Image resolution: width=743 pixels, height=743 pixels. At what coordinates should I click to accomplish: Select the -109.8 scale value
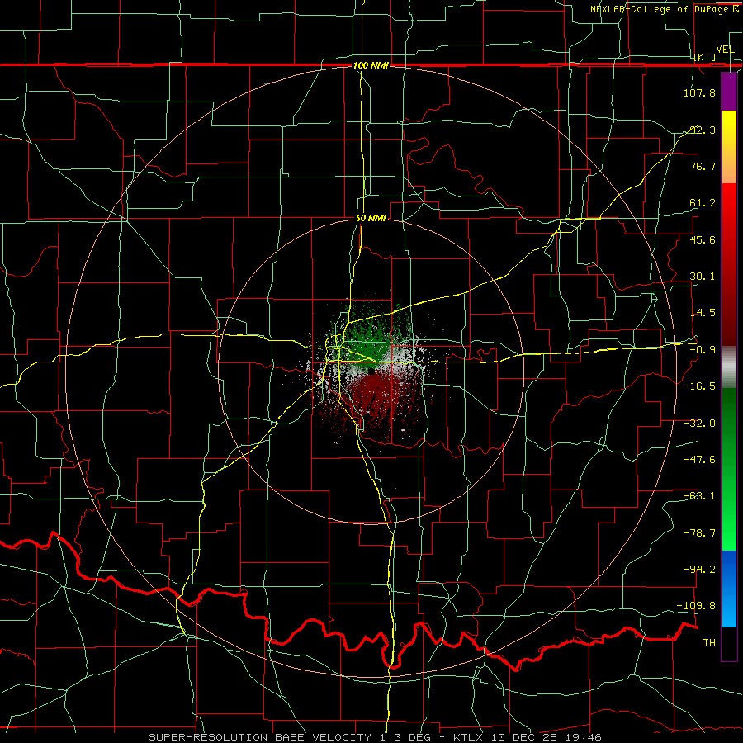(x=697, y=606)
